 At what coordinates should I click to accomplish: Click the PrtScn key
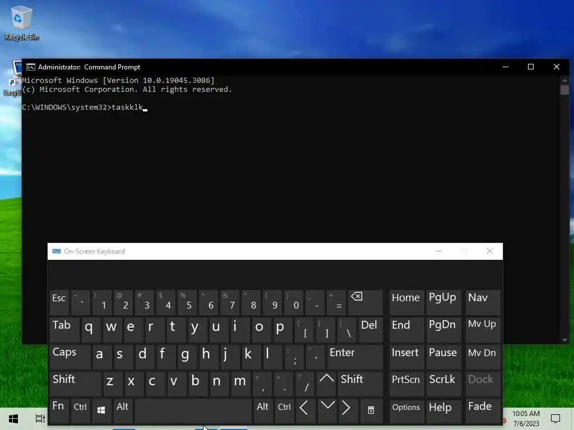tap(406, 383)
